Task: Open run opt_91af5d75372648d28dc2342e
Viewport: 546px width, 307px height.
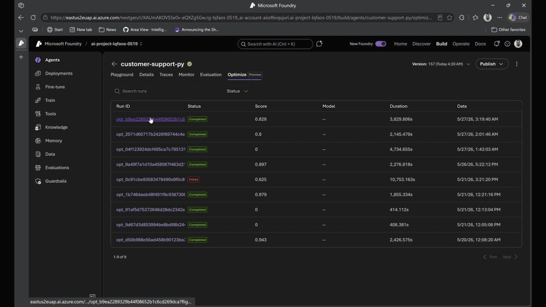Action: (x=151, y=210)
